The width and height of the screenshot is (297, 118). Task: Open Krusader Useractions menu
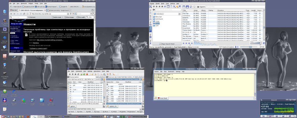point(97,71)
